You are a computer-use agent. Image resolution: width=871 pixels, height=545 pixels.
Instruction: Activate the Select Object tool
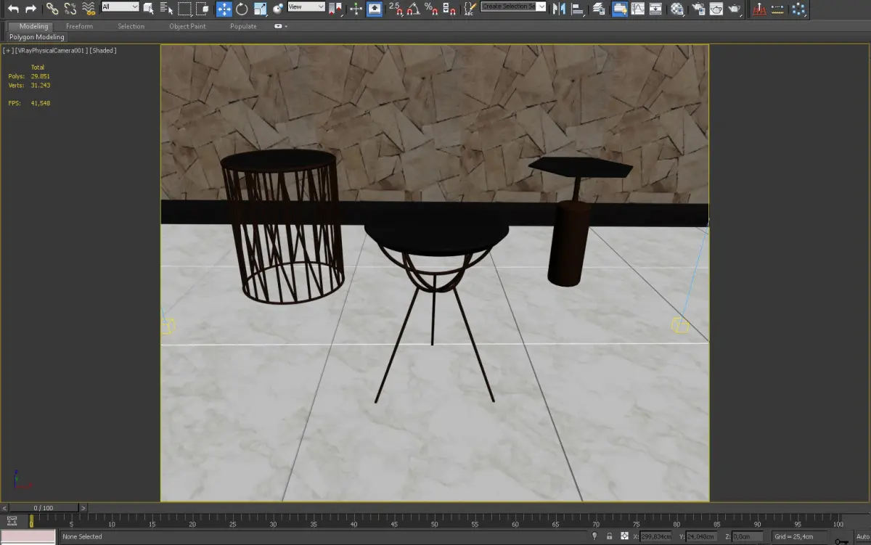149,9
